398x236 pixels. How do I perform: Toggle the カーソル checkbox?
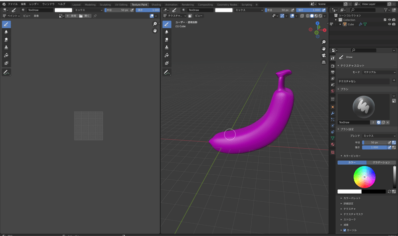click(x=345, y=230)
